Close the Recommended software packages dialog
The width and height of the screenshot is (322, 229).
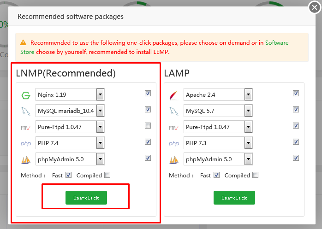pos(315,7)
